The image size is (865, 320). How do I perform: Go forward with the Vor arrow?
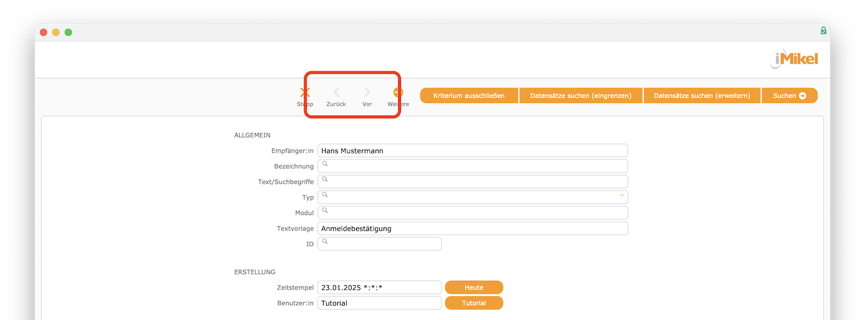point(367,93)
